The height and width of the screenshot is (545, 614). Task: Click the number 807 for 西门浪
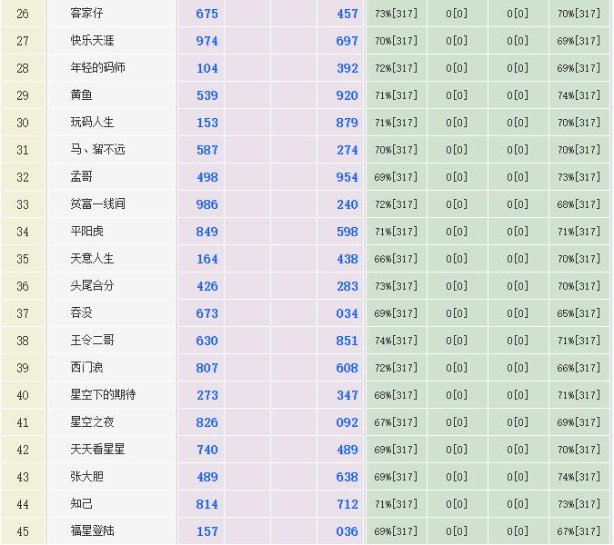[207, 368]
